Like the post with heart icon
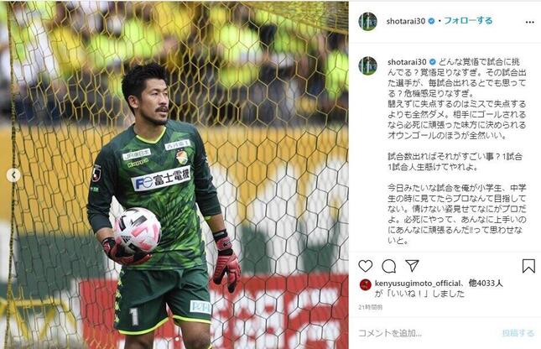 pyautogui.click(x=366, y=266)
